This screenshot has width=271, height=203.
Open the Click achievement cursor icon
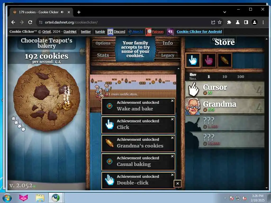(x=109, y=124)
